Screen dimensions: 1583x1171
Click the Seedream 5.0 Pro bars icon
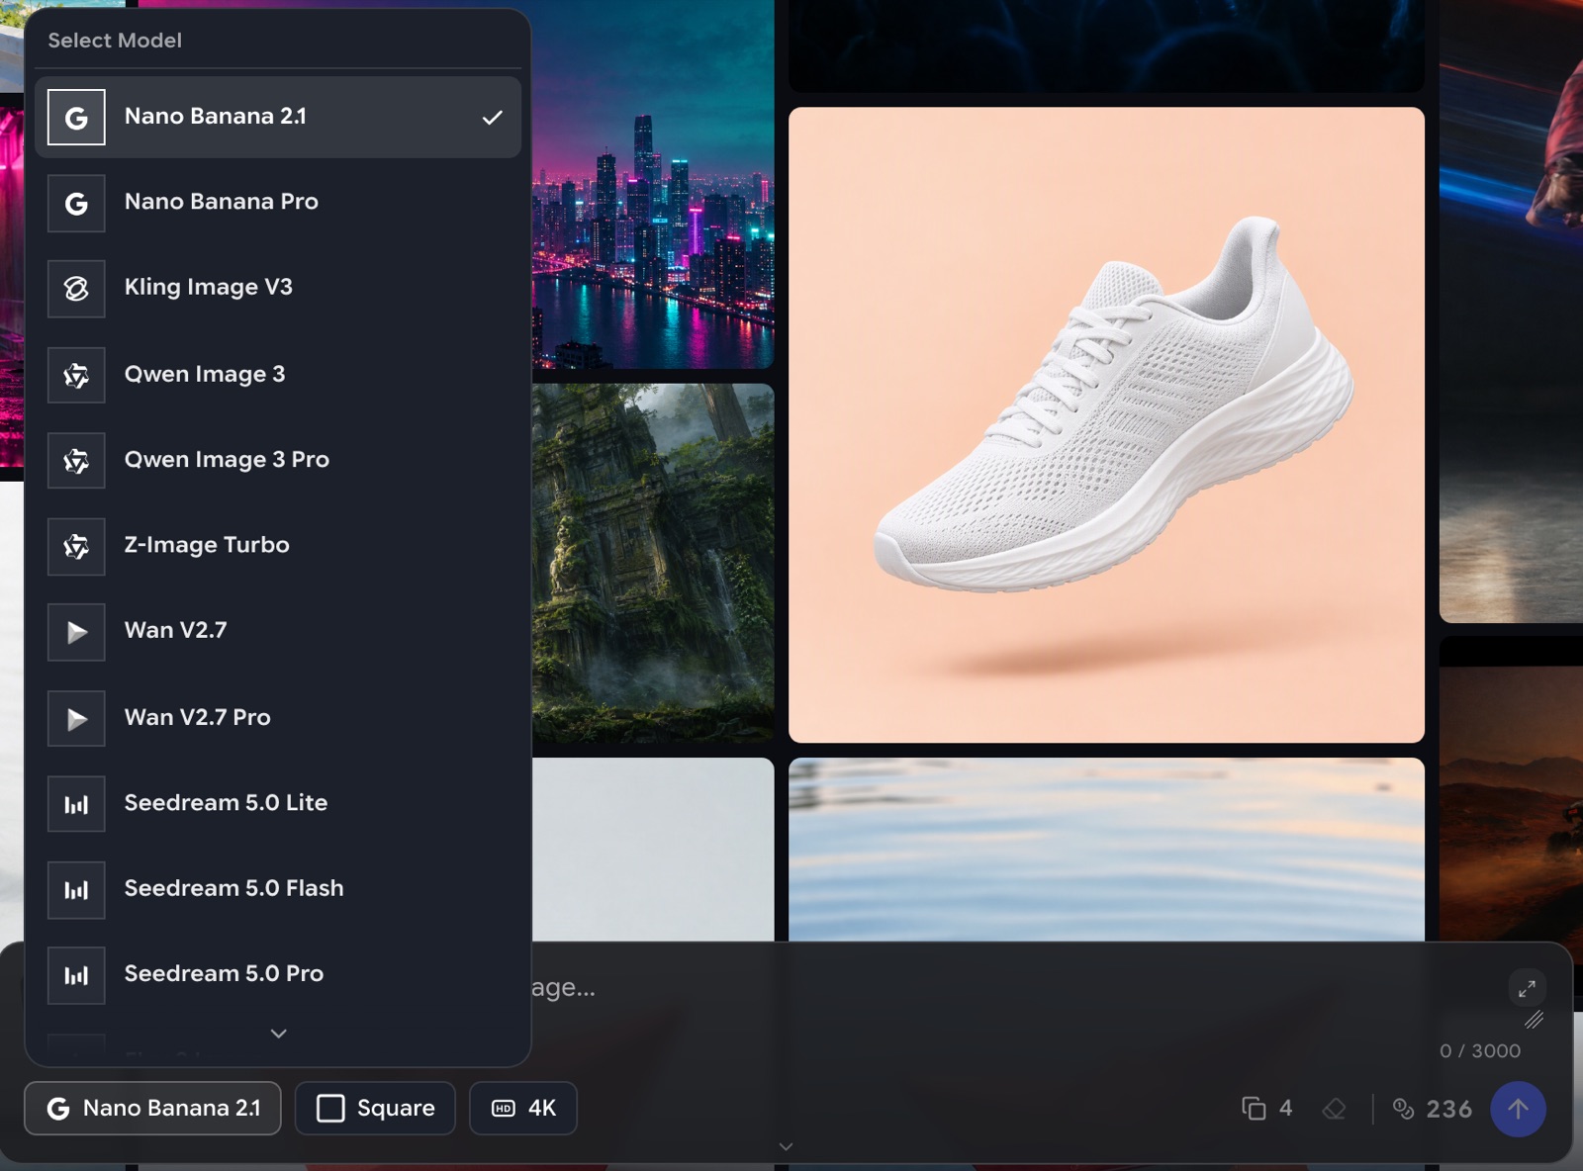click(76, 975)
